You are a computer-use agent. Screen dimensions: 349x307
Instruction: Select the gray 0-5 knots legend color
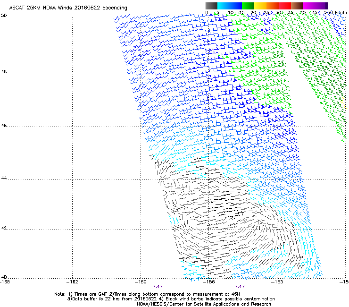pos(211,6)
